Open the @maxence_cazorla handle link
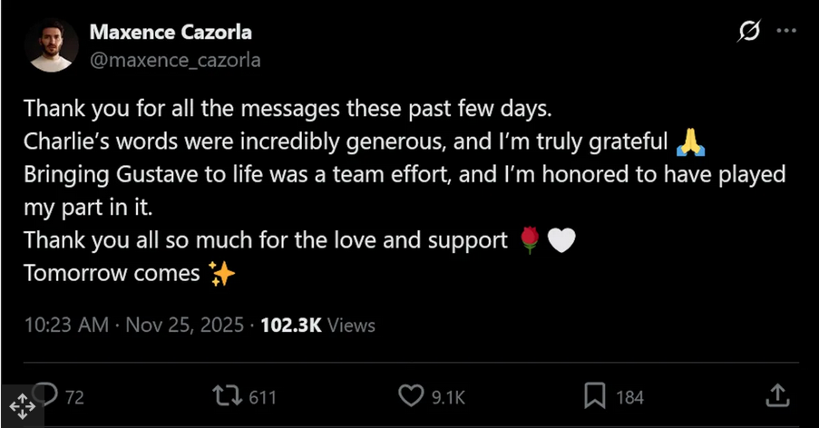The image size is (819, 428). coord(175,61)
